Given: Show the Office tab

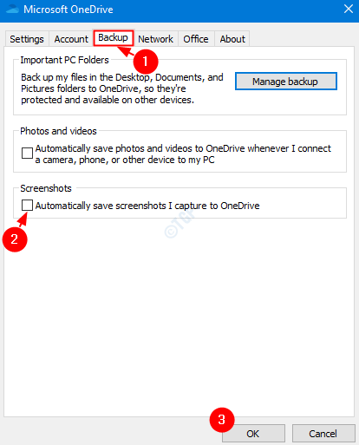Looking at the screenshot, I should tap(196, 39).
